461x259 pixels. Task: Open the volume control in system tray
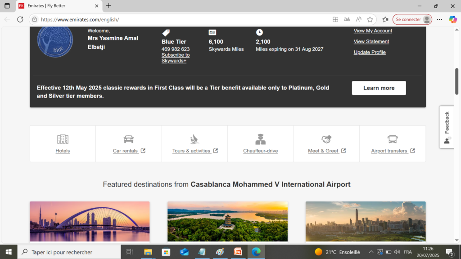[x=397, y=252]
